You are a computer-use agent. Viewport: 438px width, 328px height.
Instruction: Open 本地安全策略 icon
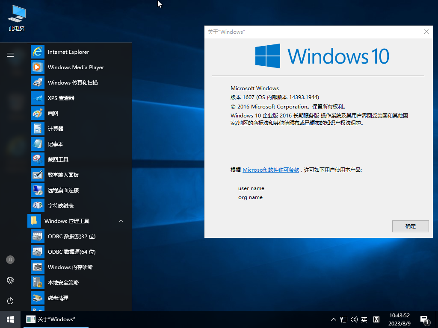pyautogui.click(x=38, y=282)
